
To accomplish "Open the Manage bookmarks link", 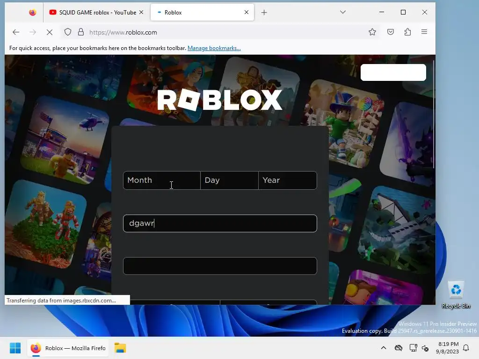I will [214, 48].
